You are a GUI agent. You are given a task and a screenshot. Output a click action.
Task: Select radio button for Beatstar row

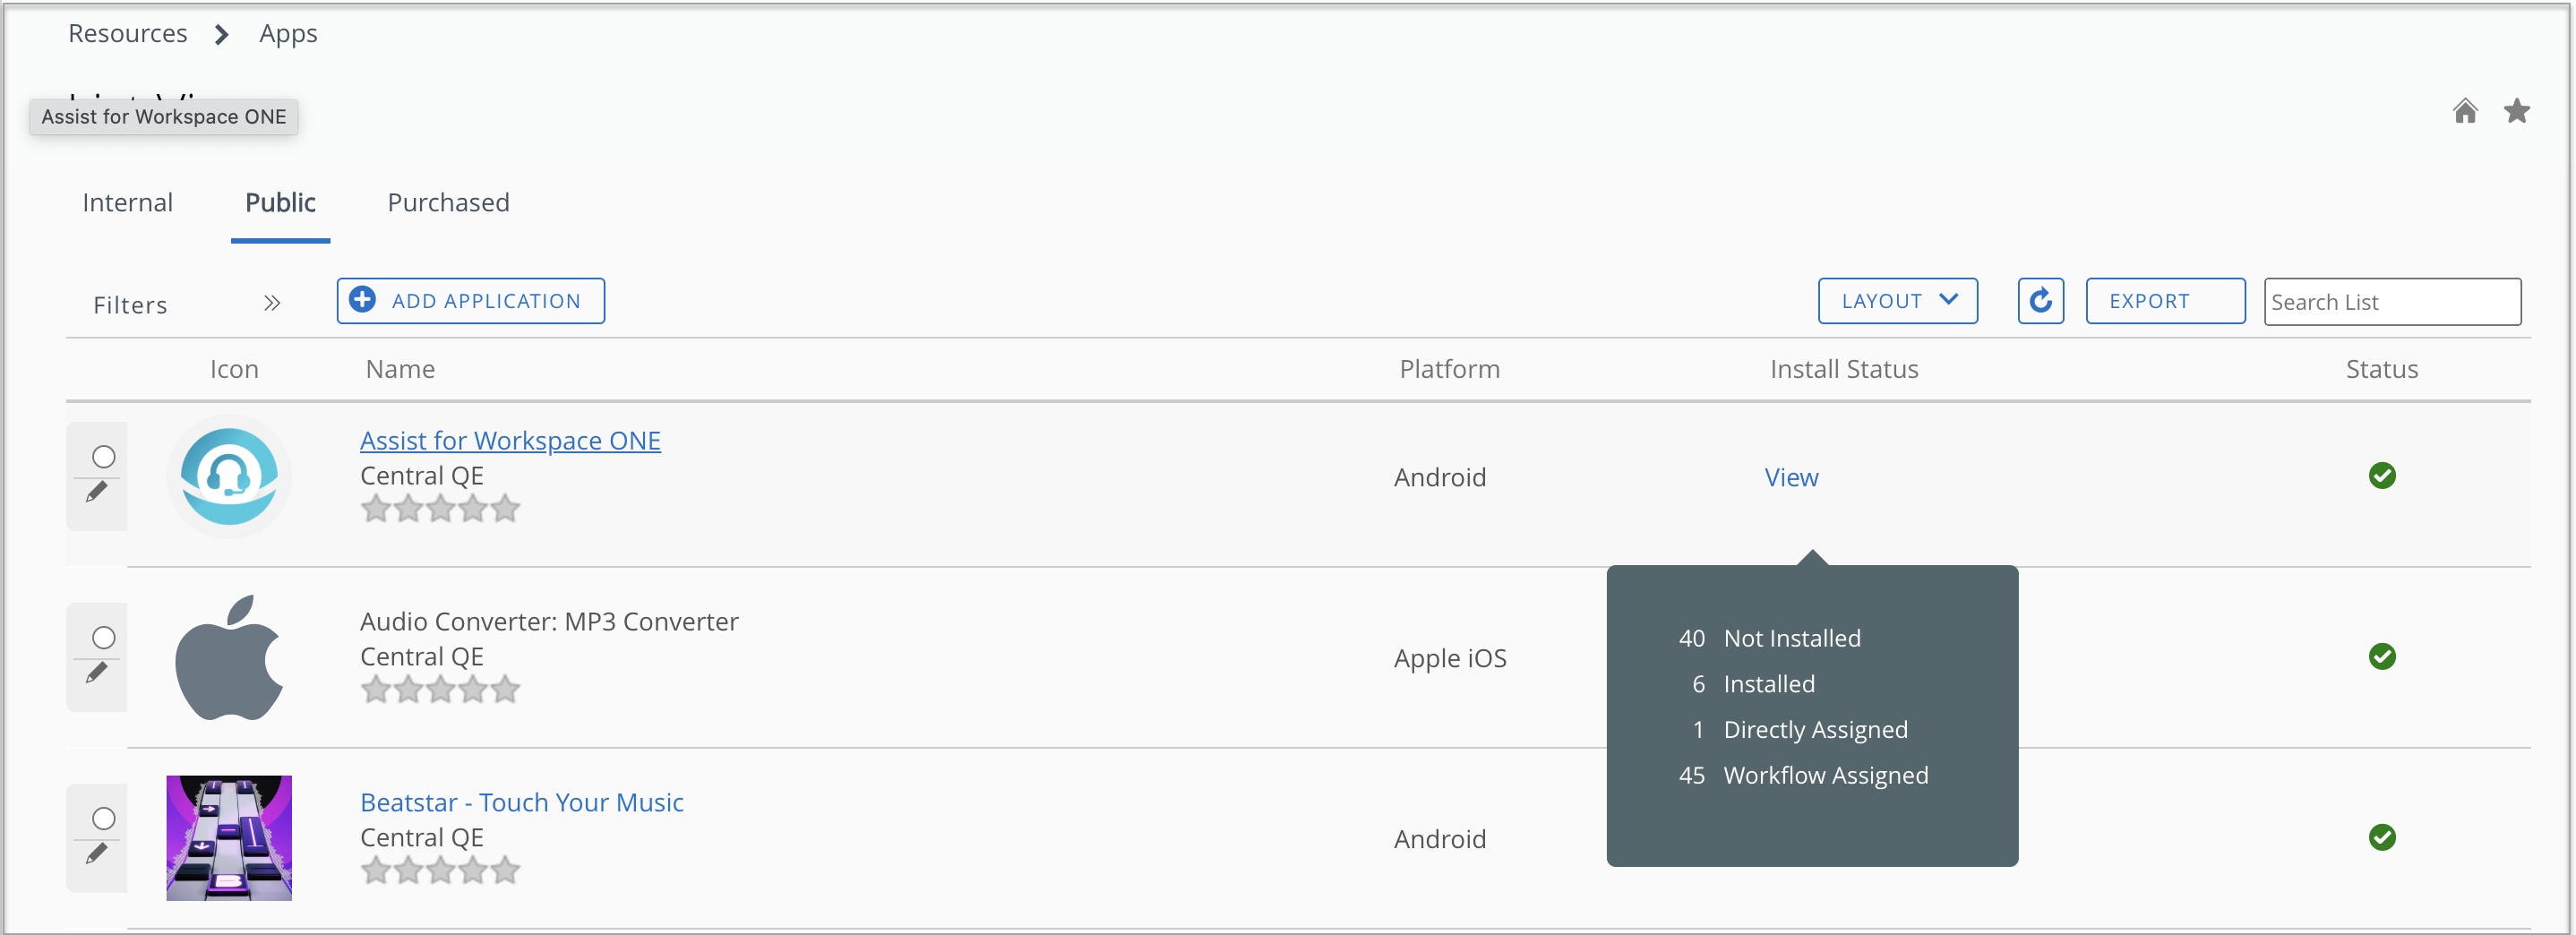point(104,819)
